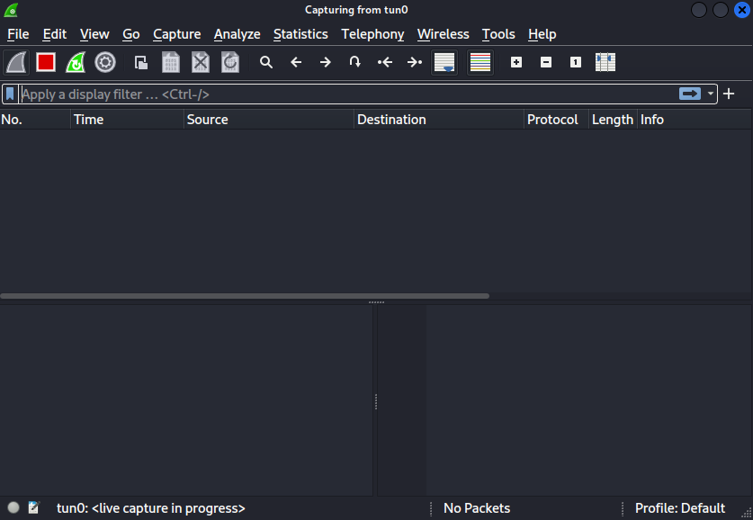Maximize the Wireshark window
The height and width of the screenshot is (520, 753).
(x=721, y=10)
